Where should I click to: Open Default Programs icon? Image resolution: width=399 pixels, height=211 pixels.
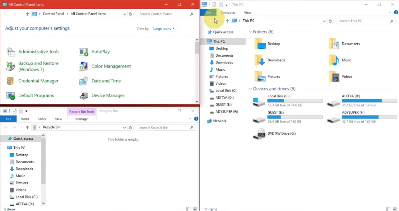[x=11, y=96]
